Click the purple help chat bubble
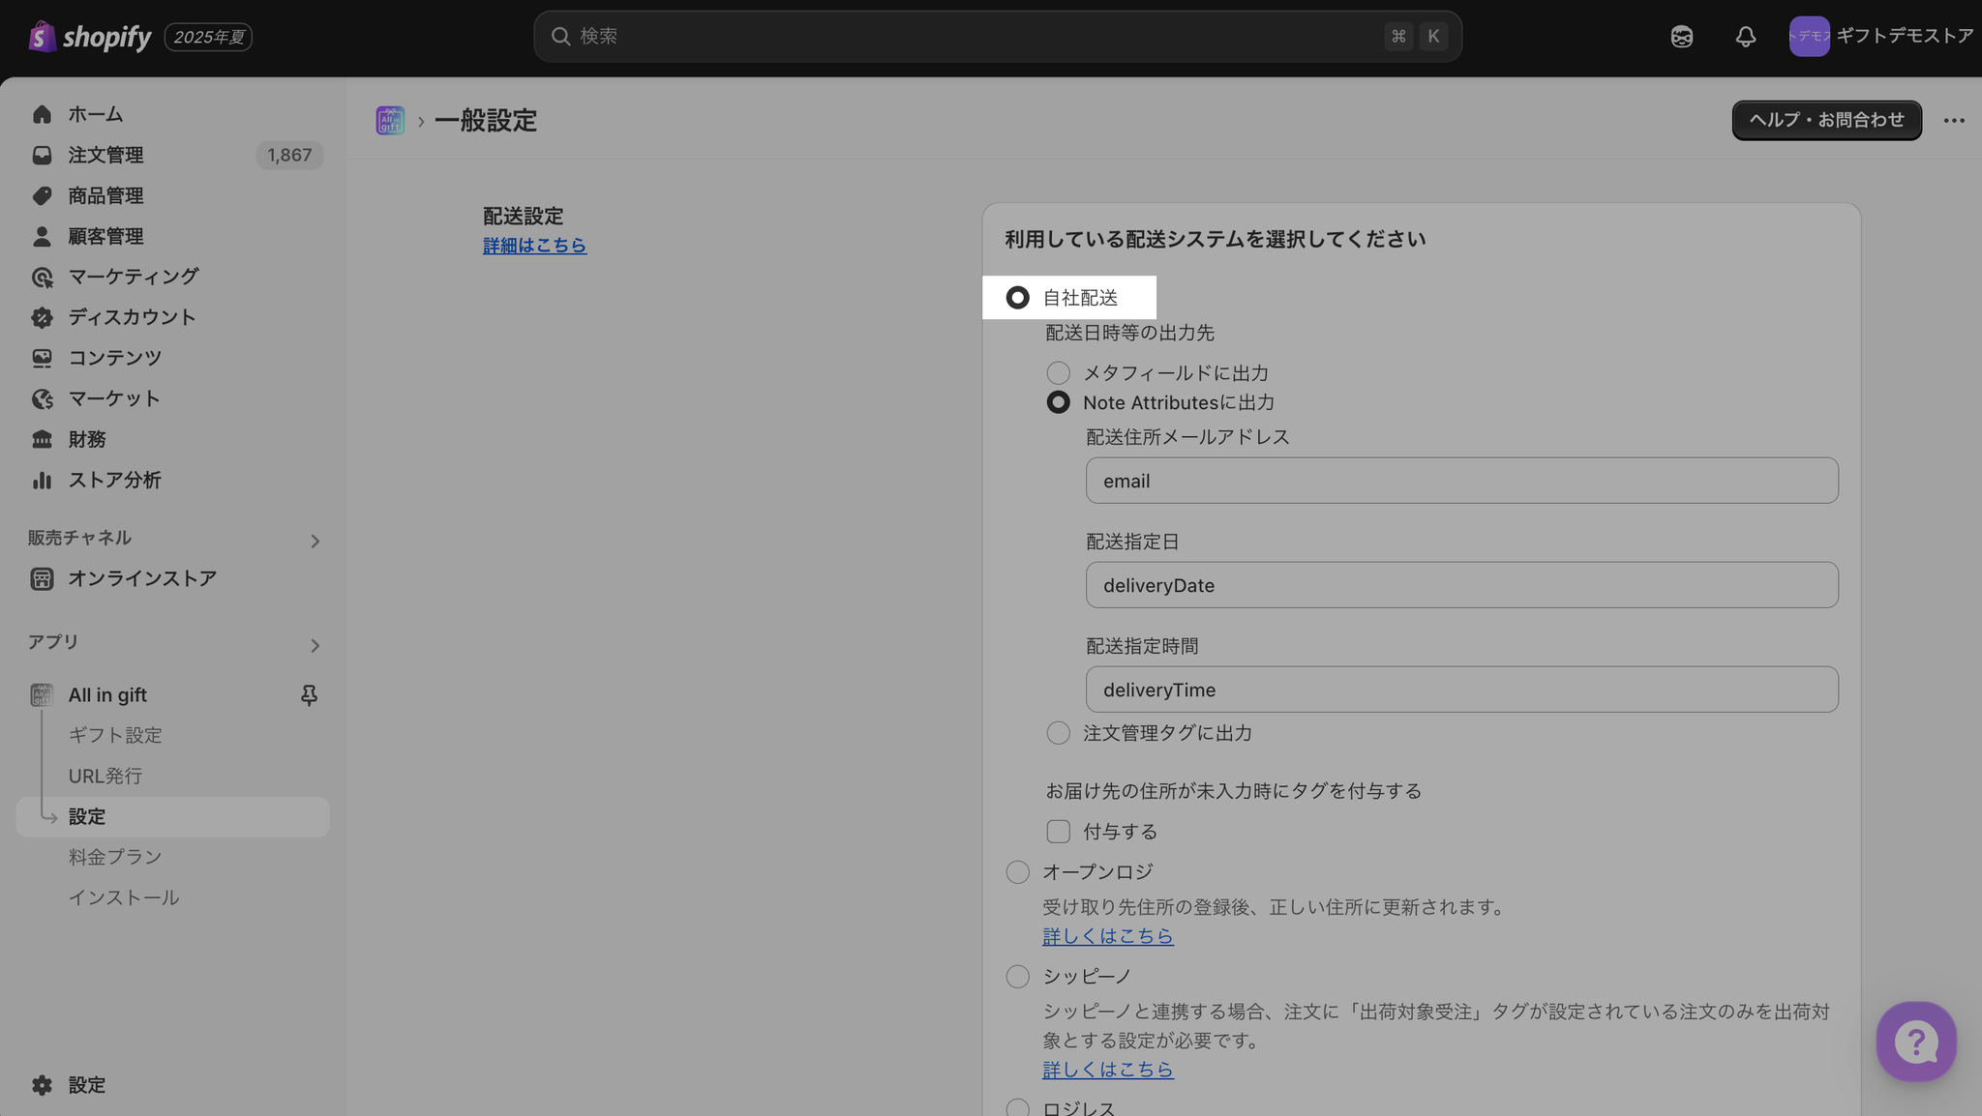 click(x=1915, y=1042)
